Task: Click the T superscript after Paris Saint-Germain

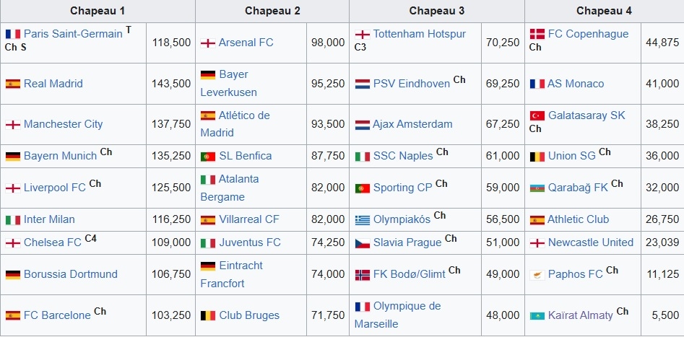Action: pyautogui.click(x=129, y=30)
